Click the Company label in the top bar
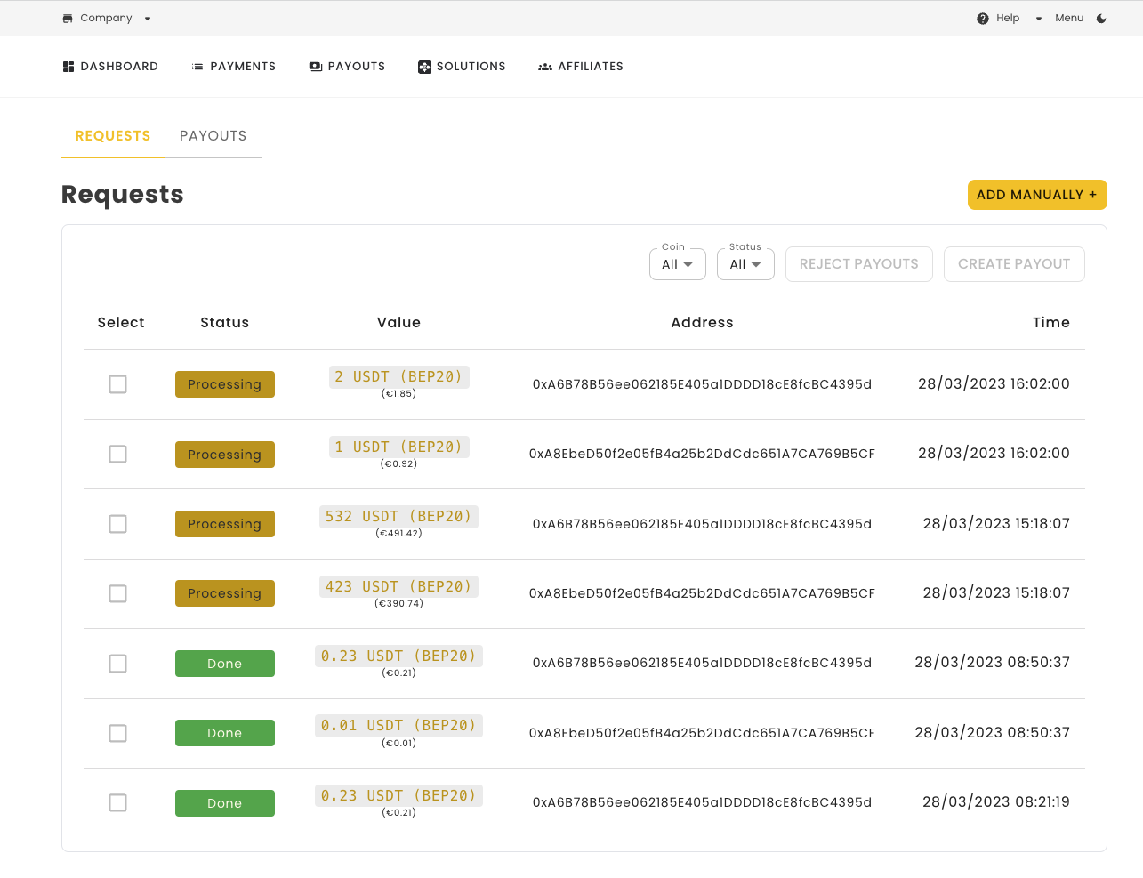 [x=106, y=19]
